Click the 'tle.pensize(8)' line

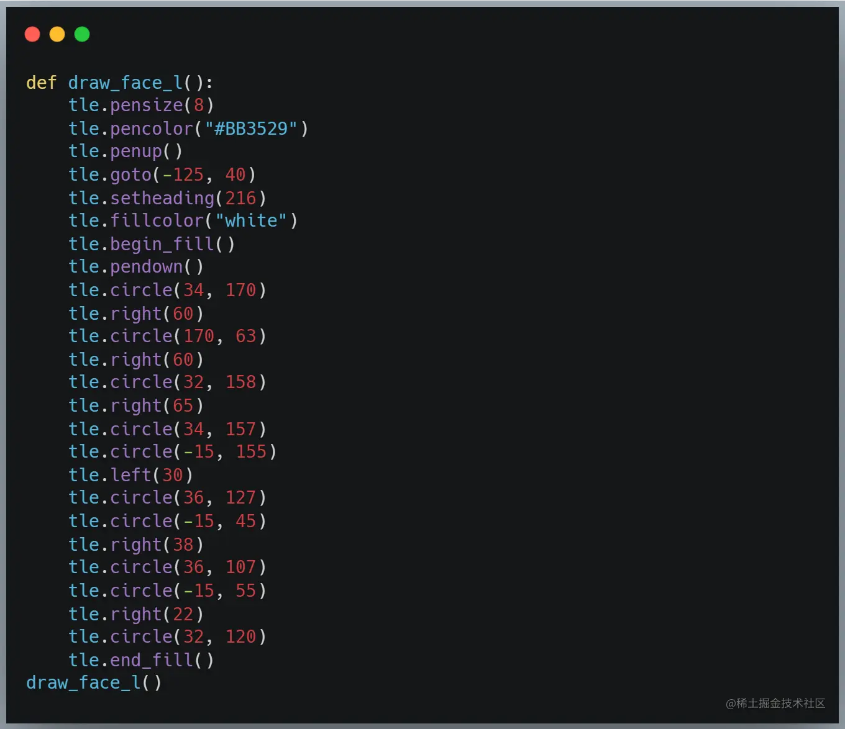tap(141, 106)
